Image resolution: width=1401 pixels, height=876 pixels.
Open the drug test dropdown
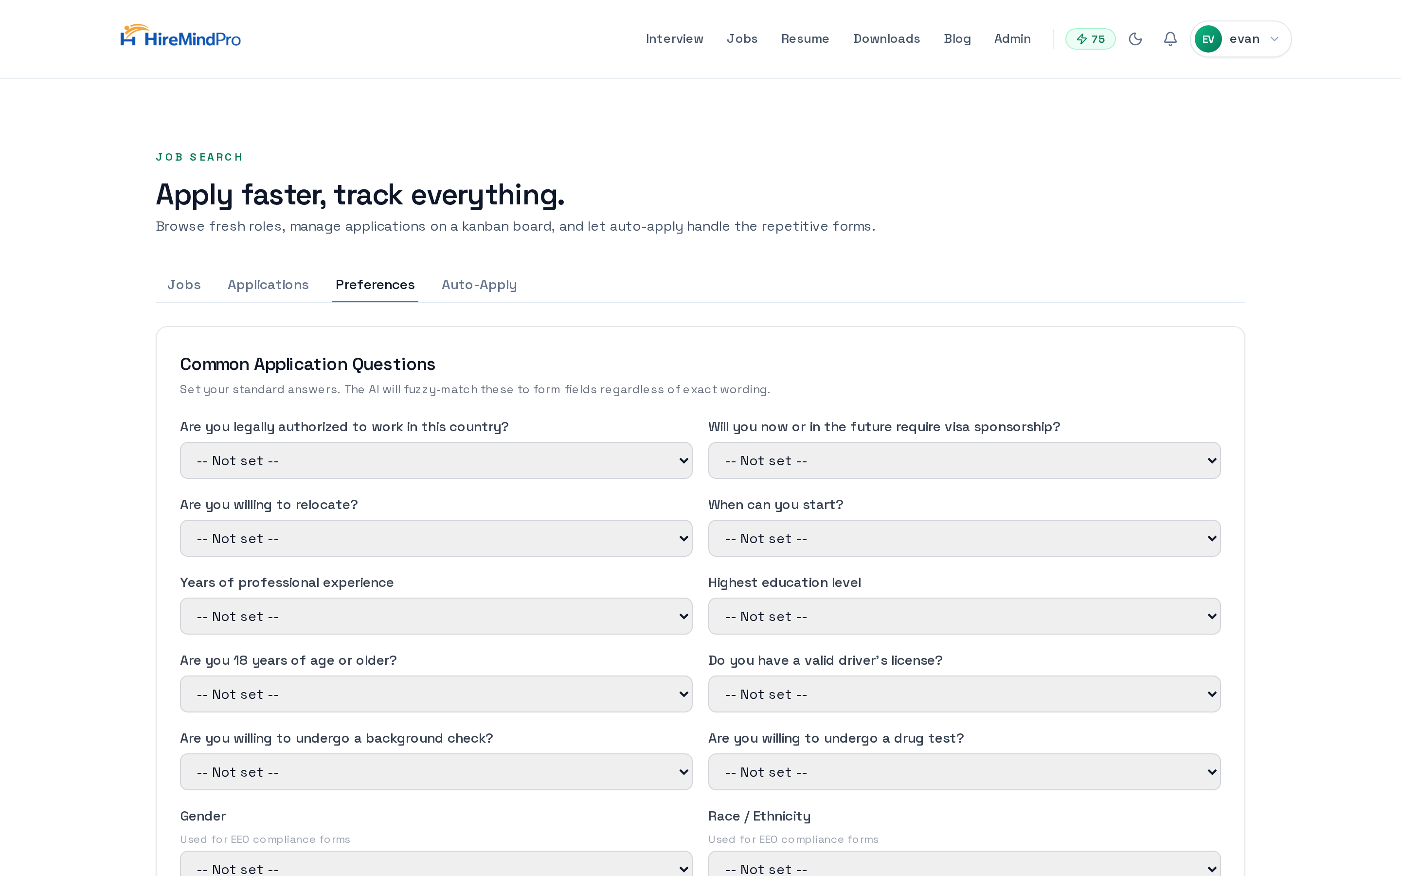click(x=964, y=772)
